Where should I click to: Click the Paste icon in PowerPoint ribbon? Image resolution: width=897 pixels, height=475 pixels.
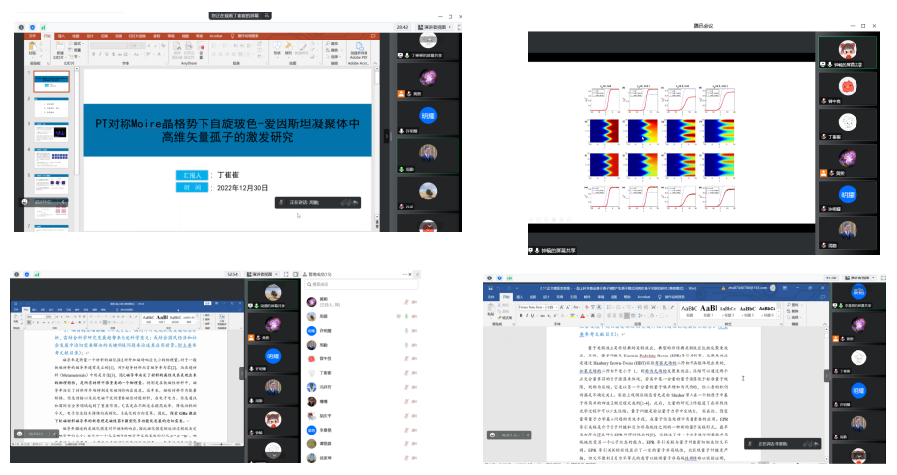pyautogui.click(x=32, y=51)
